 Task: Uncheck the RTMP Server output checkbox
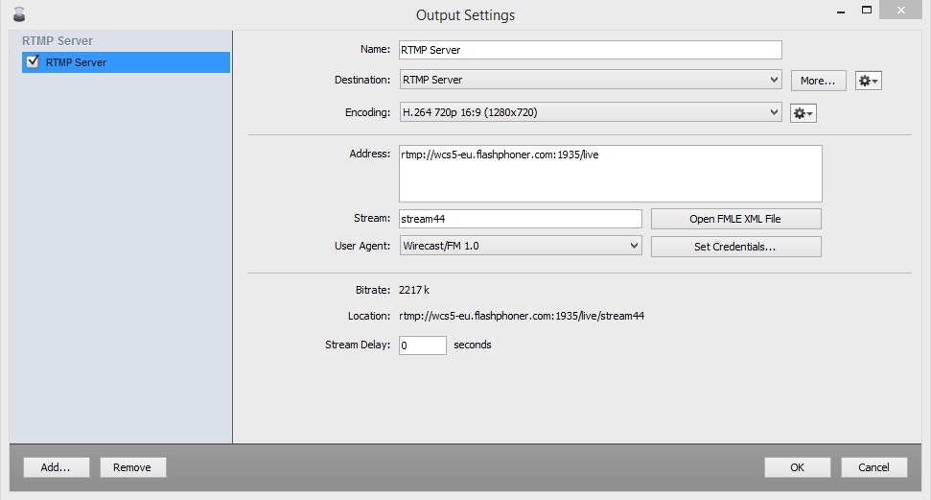pyautogui.click(x=34, y=62)
